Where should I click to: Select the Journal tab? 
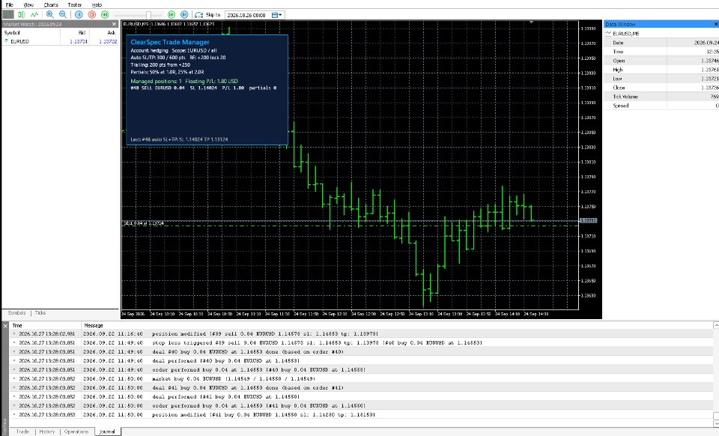coord(107,432)
